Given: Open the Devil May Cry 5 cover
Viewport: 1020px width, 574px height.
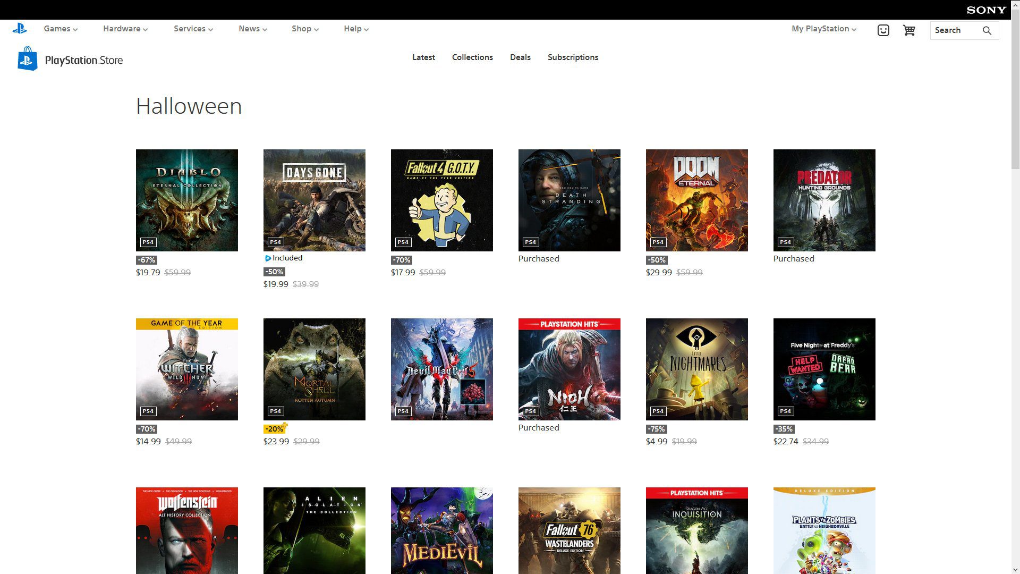Looking at the screenshot, I should pyautogui.click(x=442, y=369).
